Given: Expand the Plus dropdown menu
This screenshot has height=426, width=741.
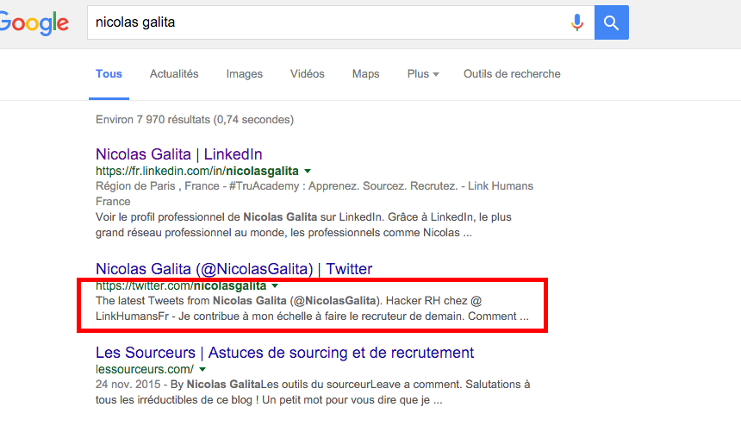Looking at the screenshot, I should coord(423,74).
